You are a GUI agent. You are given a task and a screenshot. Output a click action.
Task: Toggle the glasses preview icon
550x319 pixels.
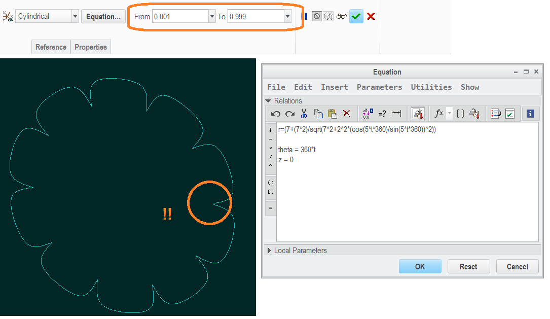[341, 17]
